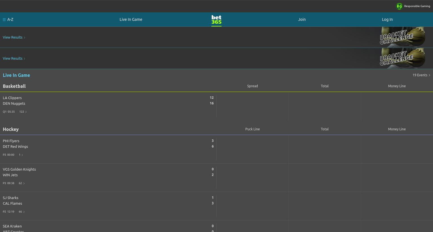Open the first View Results link
The width and height of the screenshot is (433, 232).
pos(14,37)
